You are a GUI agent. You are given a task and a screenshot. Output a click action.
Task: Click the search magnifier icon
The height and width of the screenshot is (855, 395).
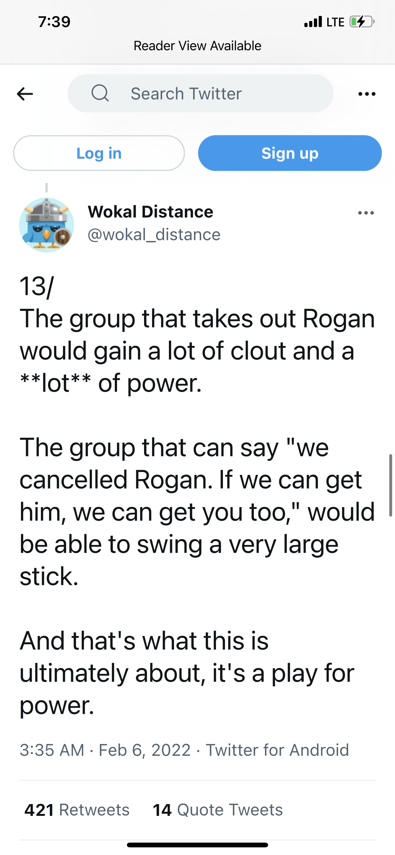tap(100, 93)
